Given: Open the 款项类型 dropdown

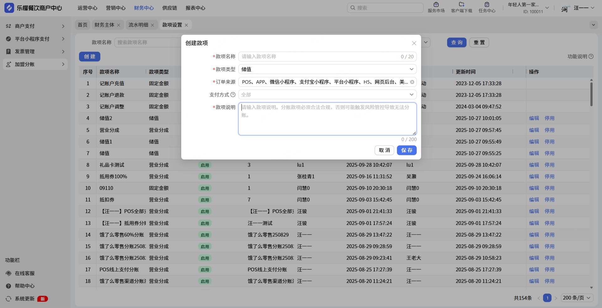Looking at the screenshot, I should pyautogui.click(x=327, y=69).
